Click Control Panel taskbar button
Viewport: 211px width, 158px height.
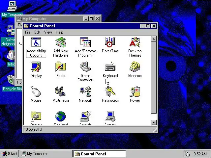[100, 154]
